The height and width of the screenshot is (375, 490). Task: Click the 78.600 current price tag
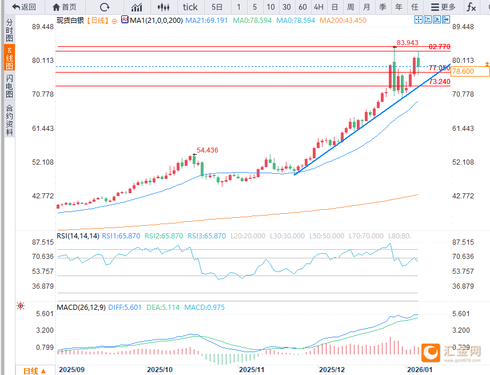click(x=470, y=71)
